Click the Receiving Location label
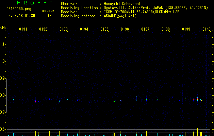 pyautogui.click(x=79, y=8)
